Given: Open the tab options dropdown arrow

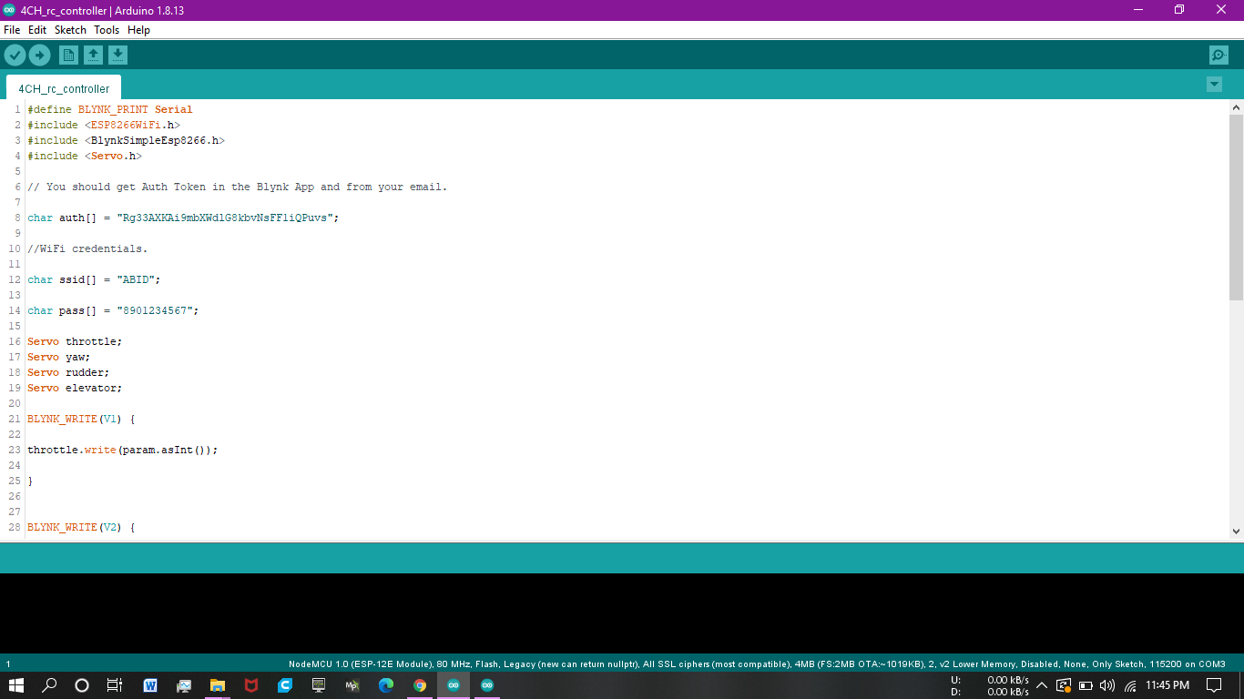Looking at the screenshot, I should coord(1214,85).
